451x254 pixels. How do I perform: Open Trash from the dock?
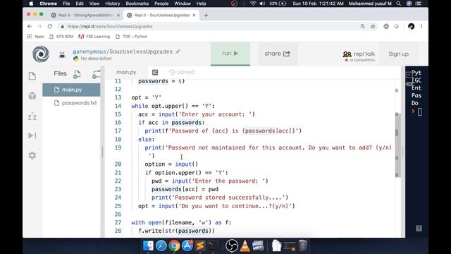302,246
